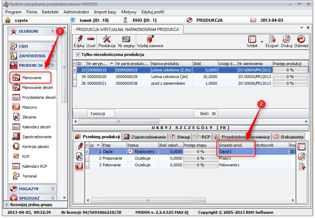Open the Widok dropdown arrow
This screenshot has height=218, width=315.
pyautogui.click(x=262, y=41)
